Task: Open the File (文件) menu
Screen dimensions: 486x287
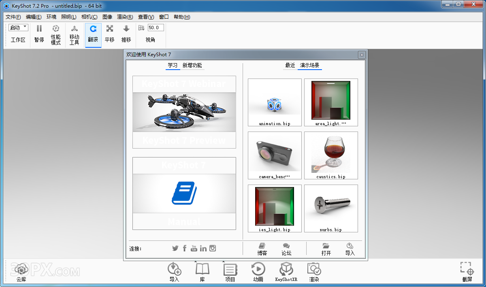Action: click(13, 17)
